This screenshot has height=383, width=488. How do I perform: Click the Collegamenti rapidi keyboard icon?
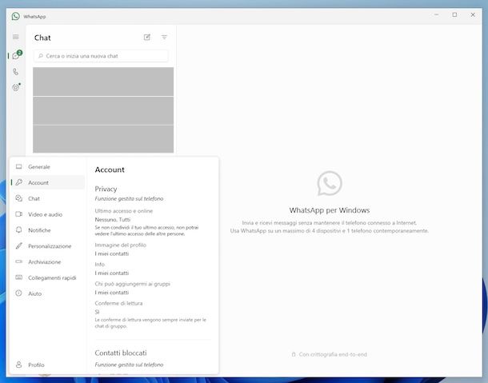coord(19,277)
